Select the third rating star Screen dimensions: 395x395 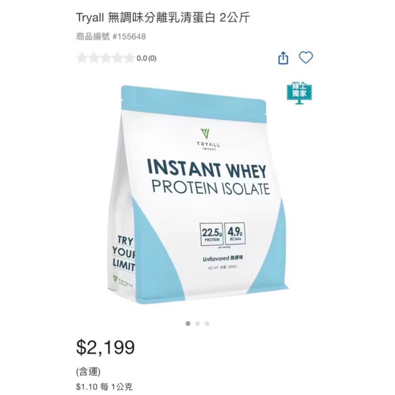pyautogui.click(x=105, y=58)
